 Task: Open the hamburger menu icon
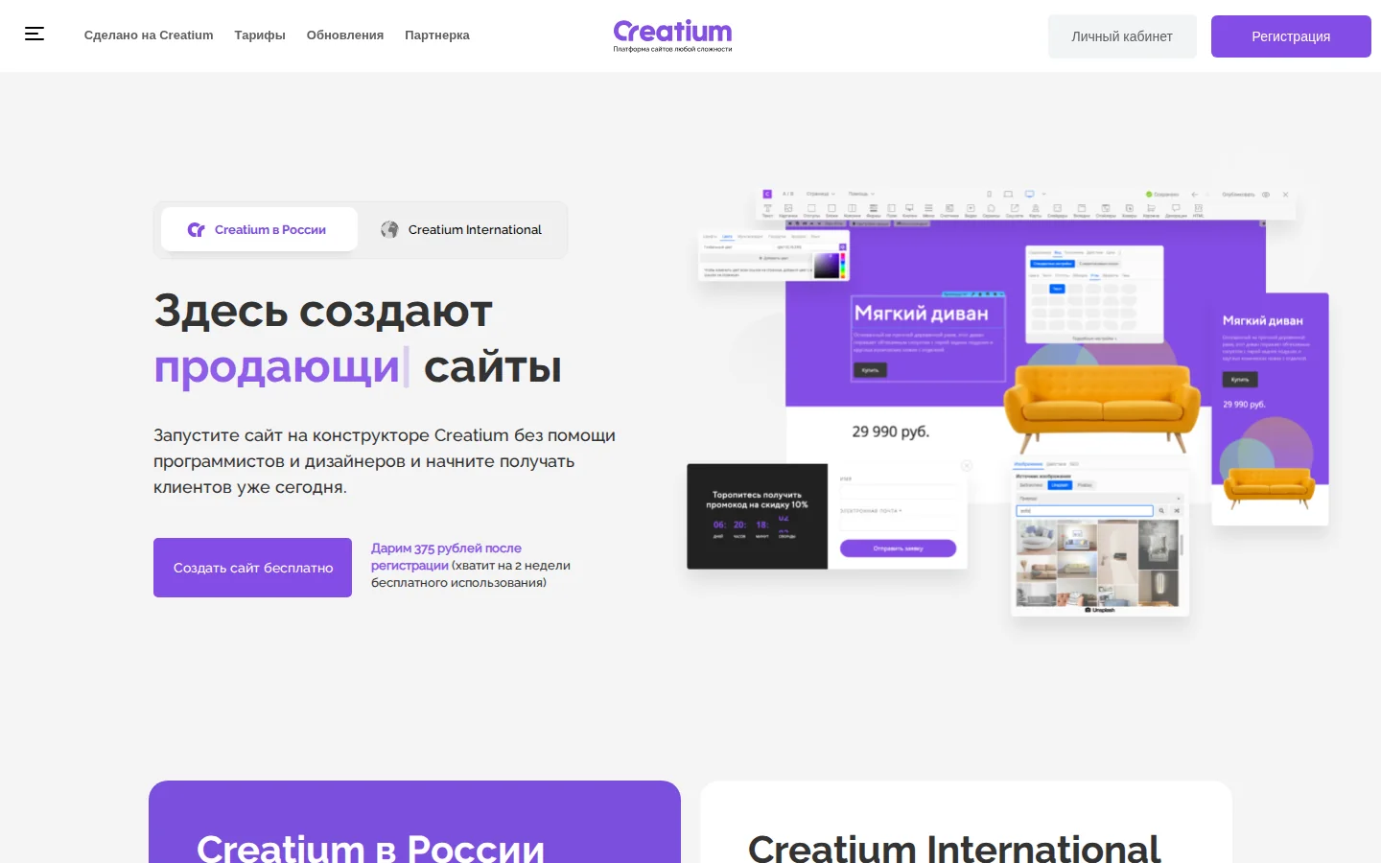35,35
